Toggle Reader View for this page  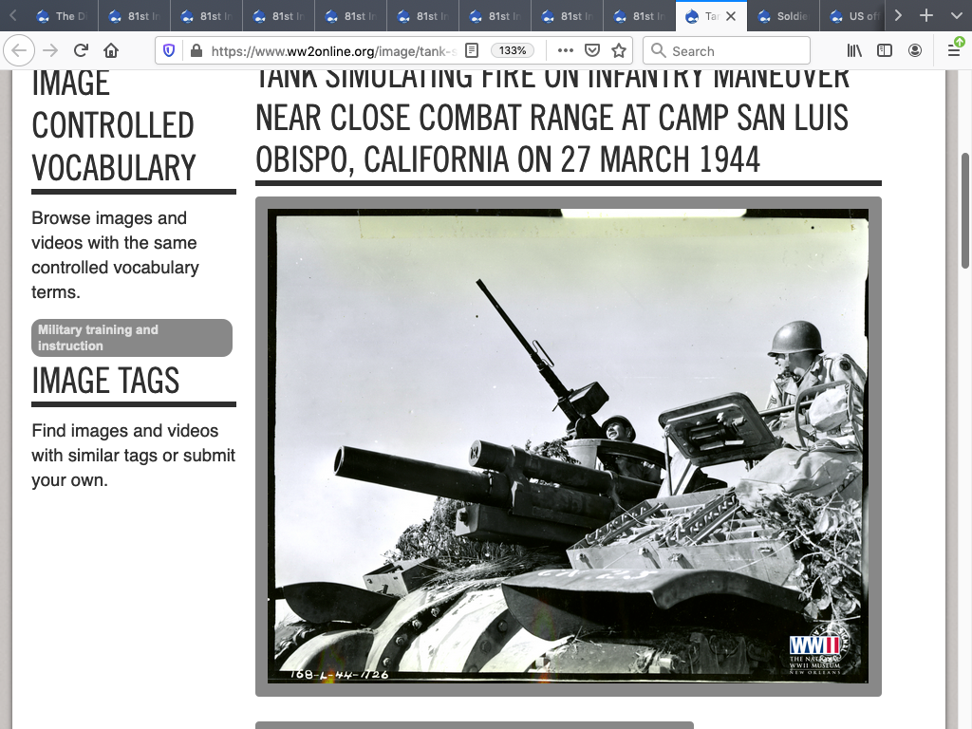click(x=472, y=50)
